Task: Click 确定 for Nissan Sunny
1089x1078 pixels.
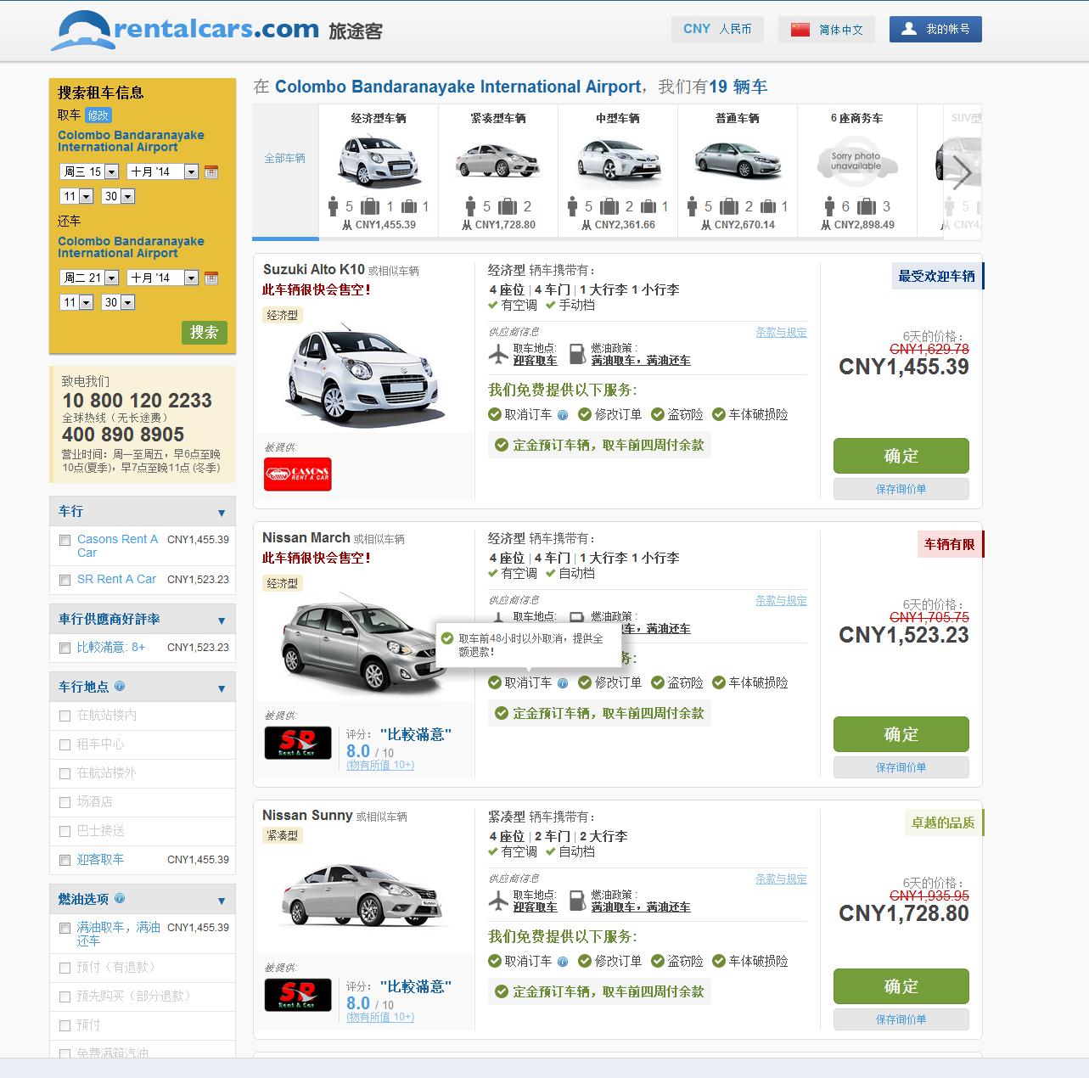Action: [x=901, y=986]
